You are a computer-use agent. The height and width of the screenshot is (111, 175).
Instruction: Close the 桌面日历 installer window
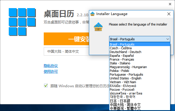point(170,4)
